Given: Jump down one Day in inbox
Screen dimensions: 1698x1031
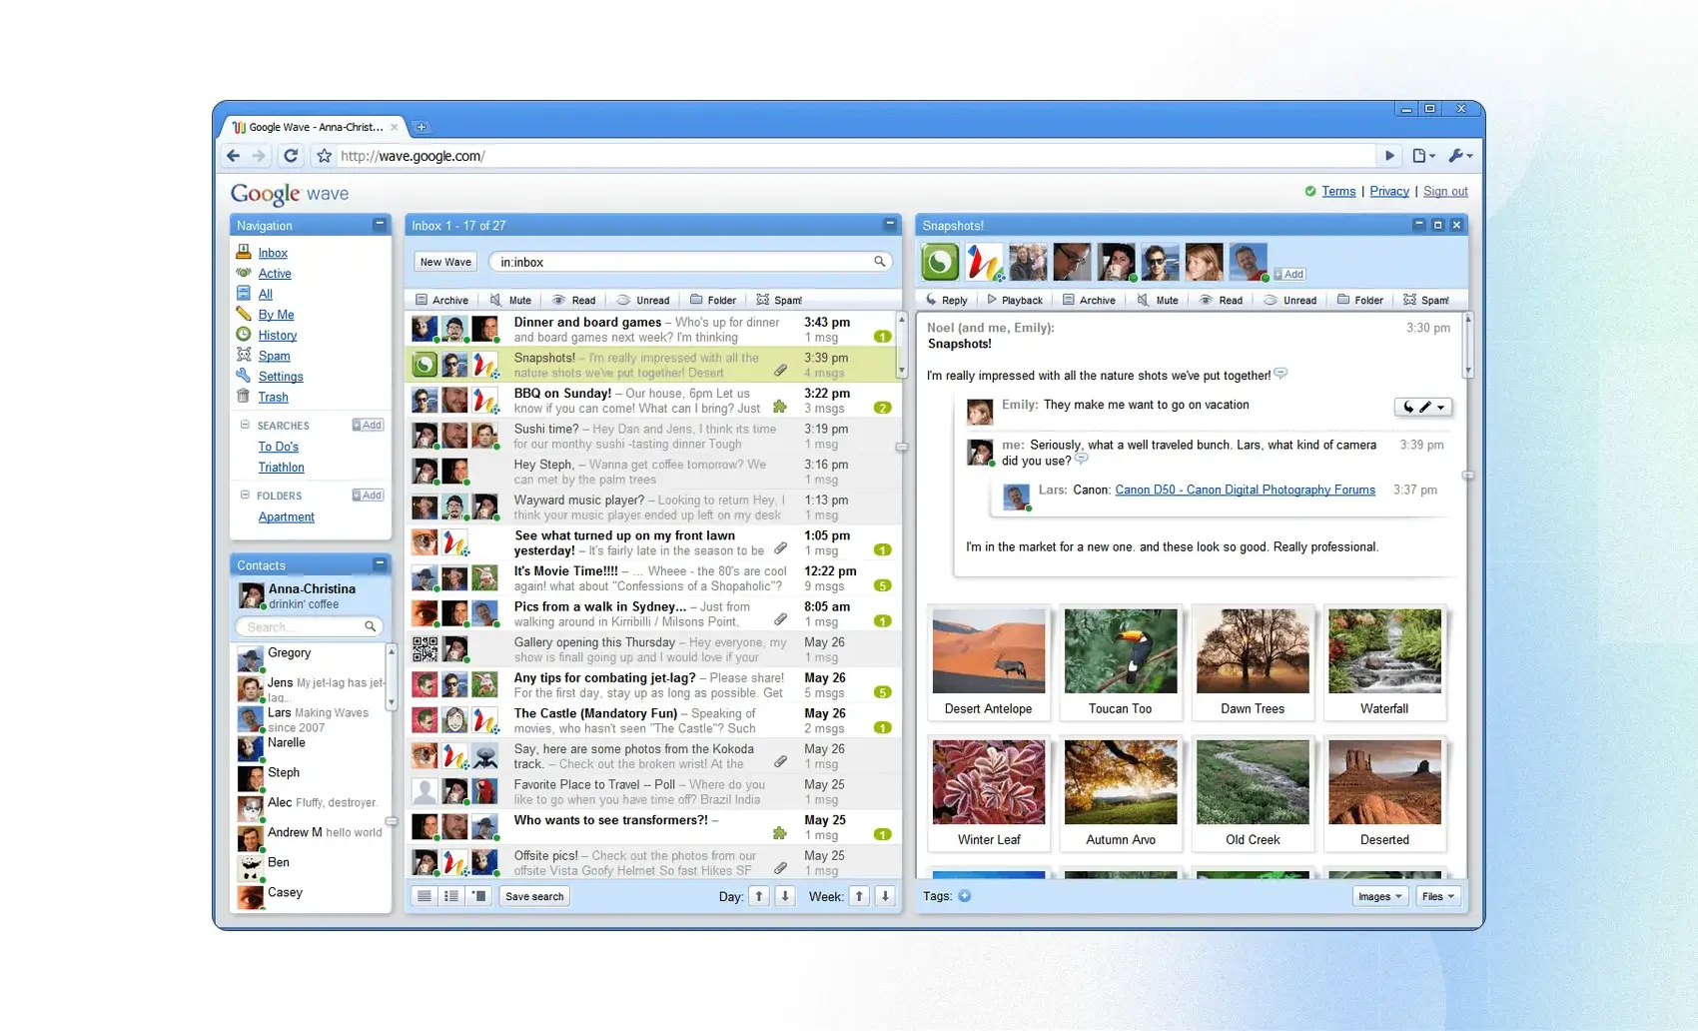Looking at the screenshot, I should click(x=785, y=896).
